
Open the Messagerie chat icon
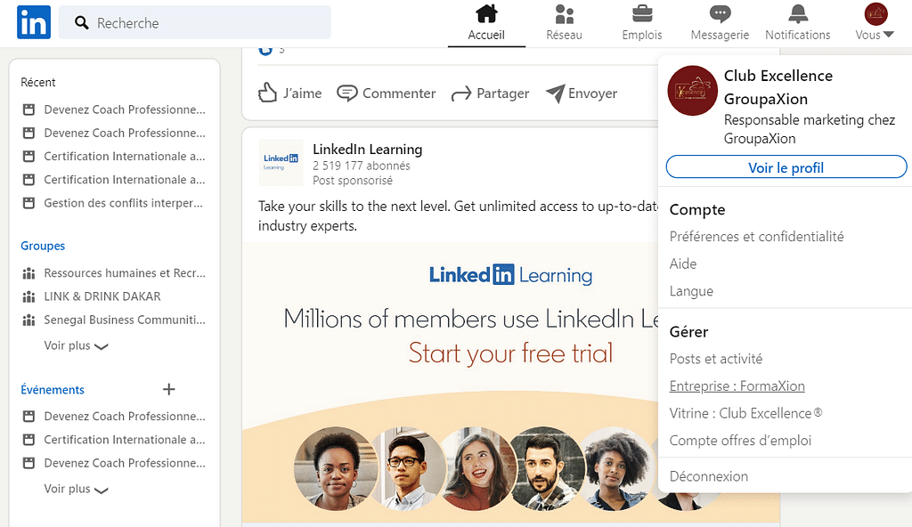[720, 14]
